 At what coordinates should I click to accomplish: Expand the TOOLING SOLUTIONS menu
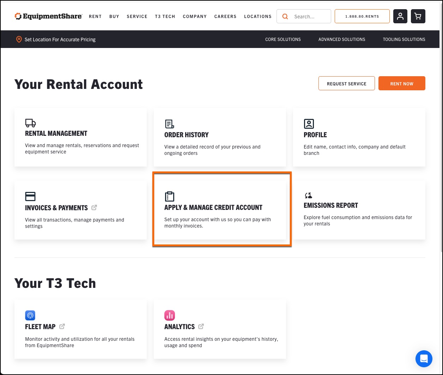404,40
